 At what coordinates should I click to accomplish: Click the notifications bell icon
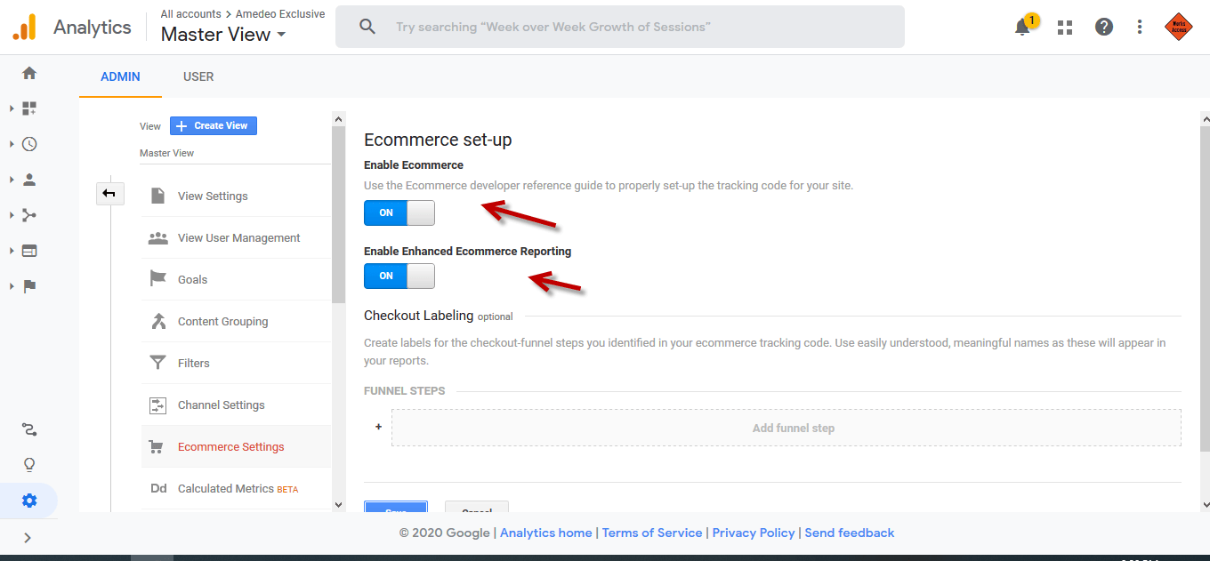1021,27
